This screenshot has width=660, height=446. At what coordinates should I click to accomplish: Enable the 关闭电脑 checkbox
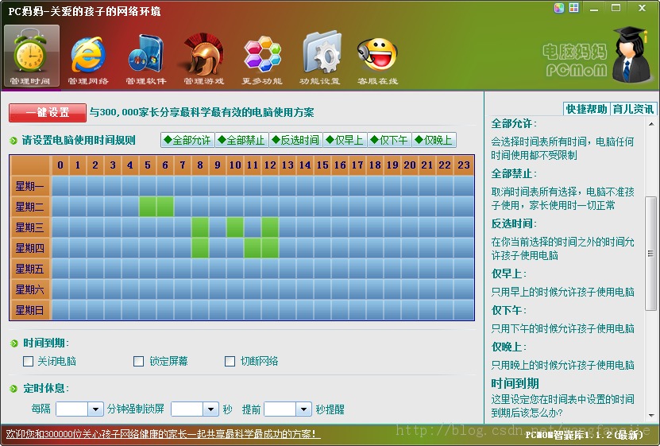click(29, 362)
